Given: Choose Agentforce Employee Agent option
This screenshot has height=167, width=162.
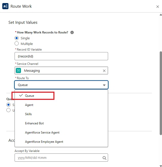Looking at the screenshot, I should click(x=61, y=142).
